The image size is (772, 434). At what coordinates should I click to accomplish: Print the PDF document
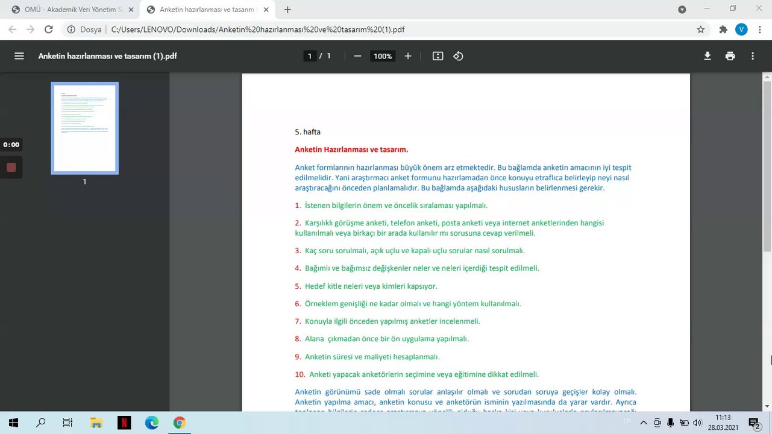click(x=730, y=56)
